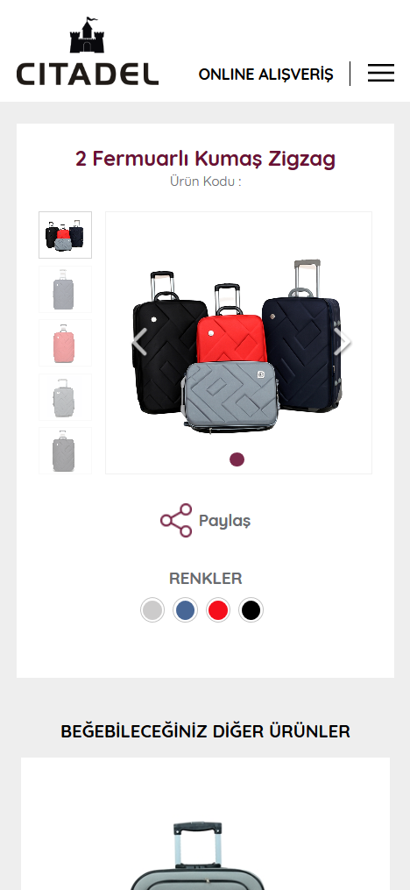Image resolution: width=410 pixels, height=890 pixels.
Task: Open the hamburger menu
Action: click(x=380, y=74)
